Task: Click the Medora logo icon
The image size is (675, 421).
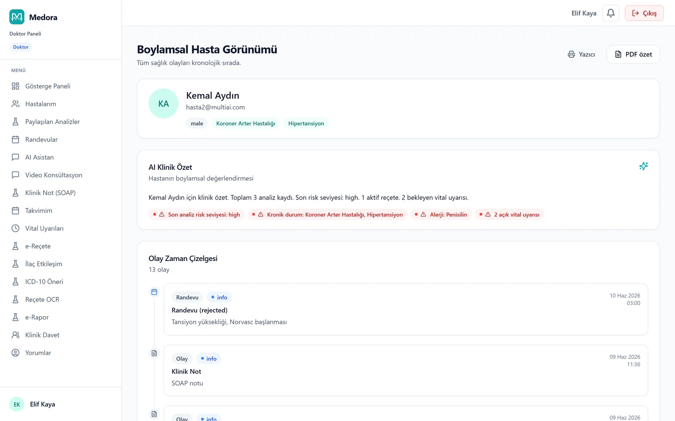Action: (x=17, y=17)
